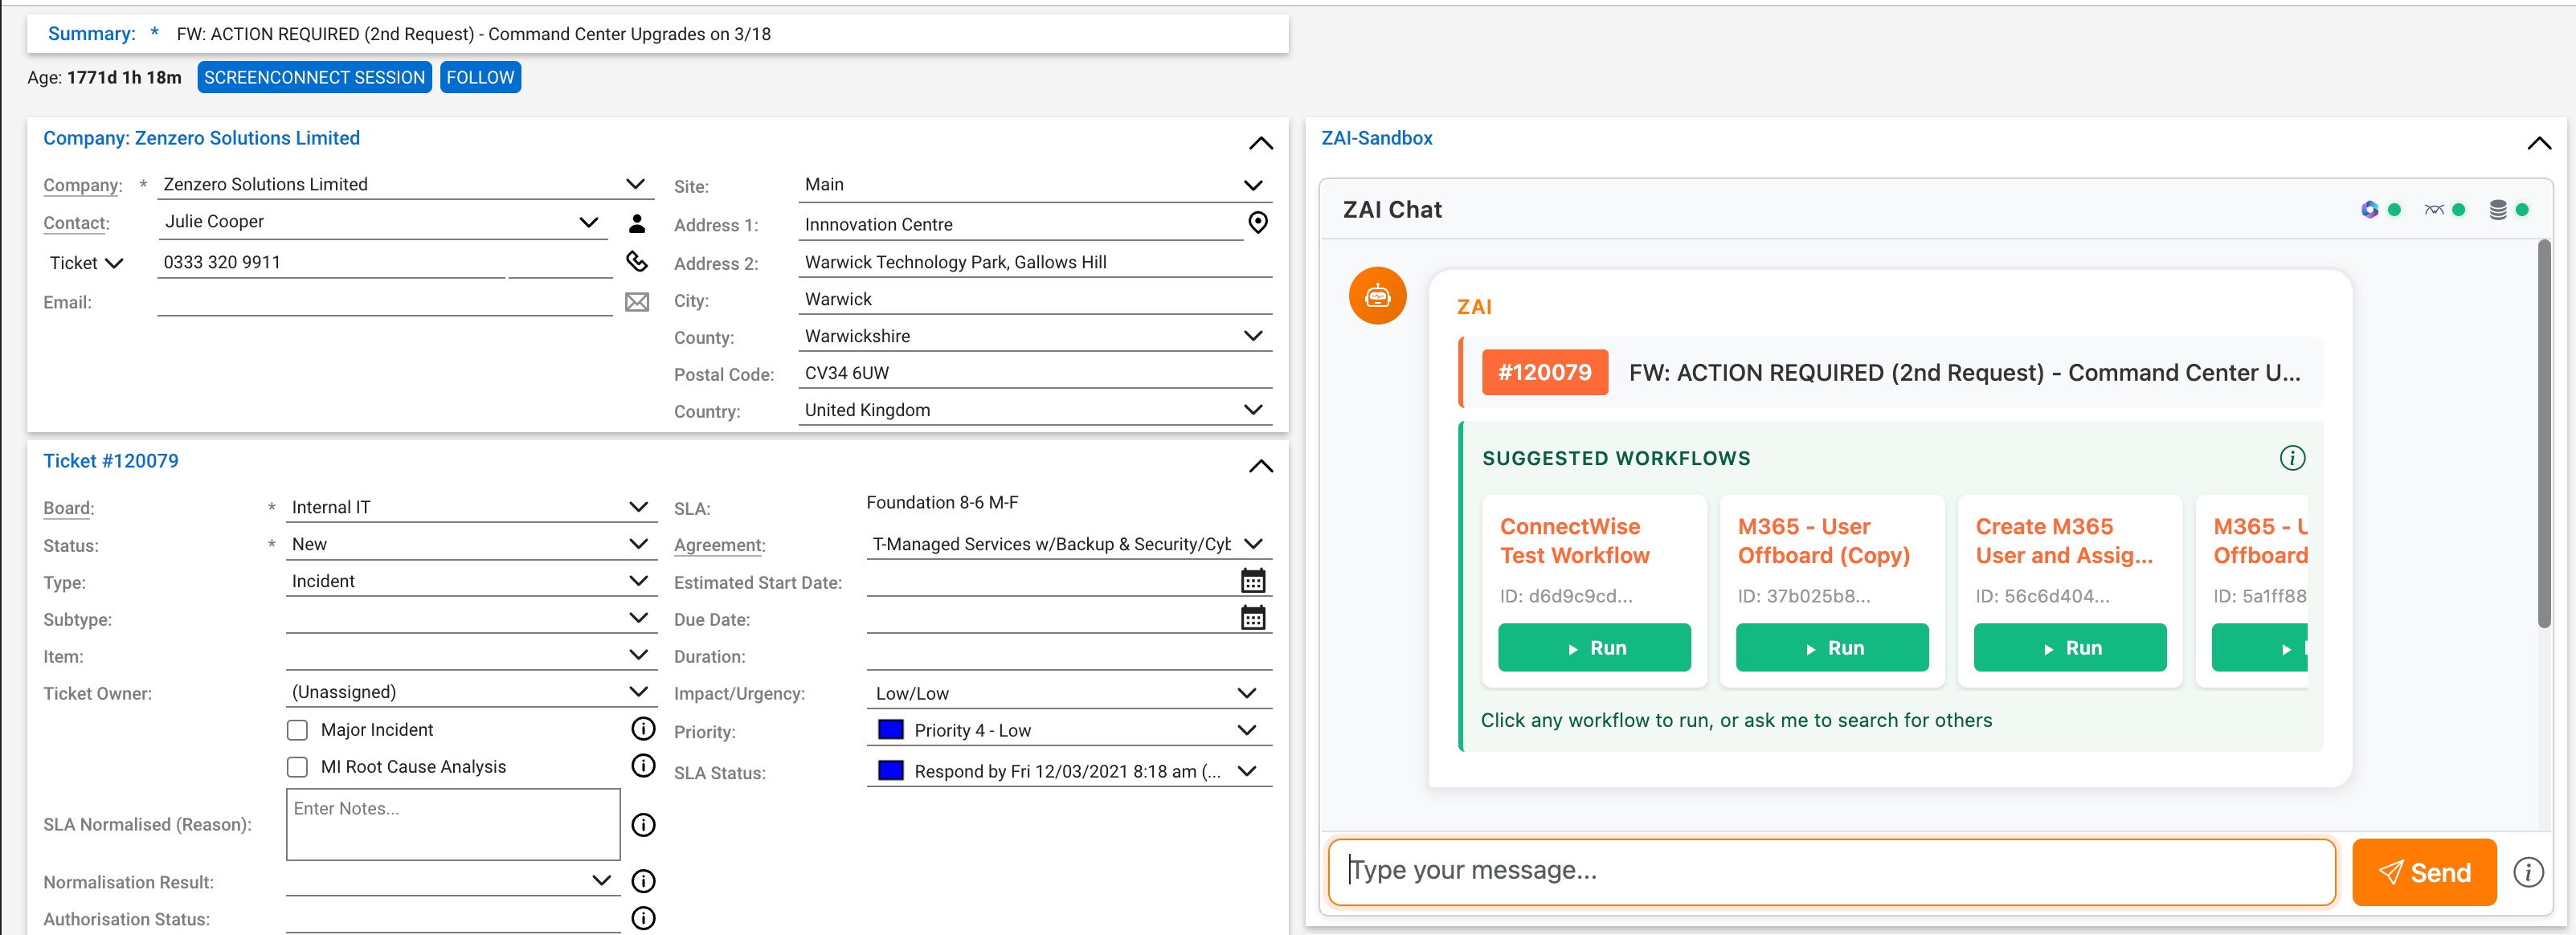Viewport: 2576px width, 935px height.
Task: Click the email envelope icon
Action: (637, 302)
